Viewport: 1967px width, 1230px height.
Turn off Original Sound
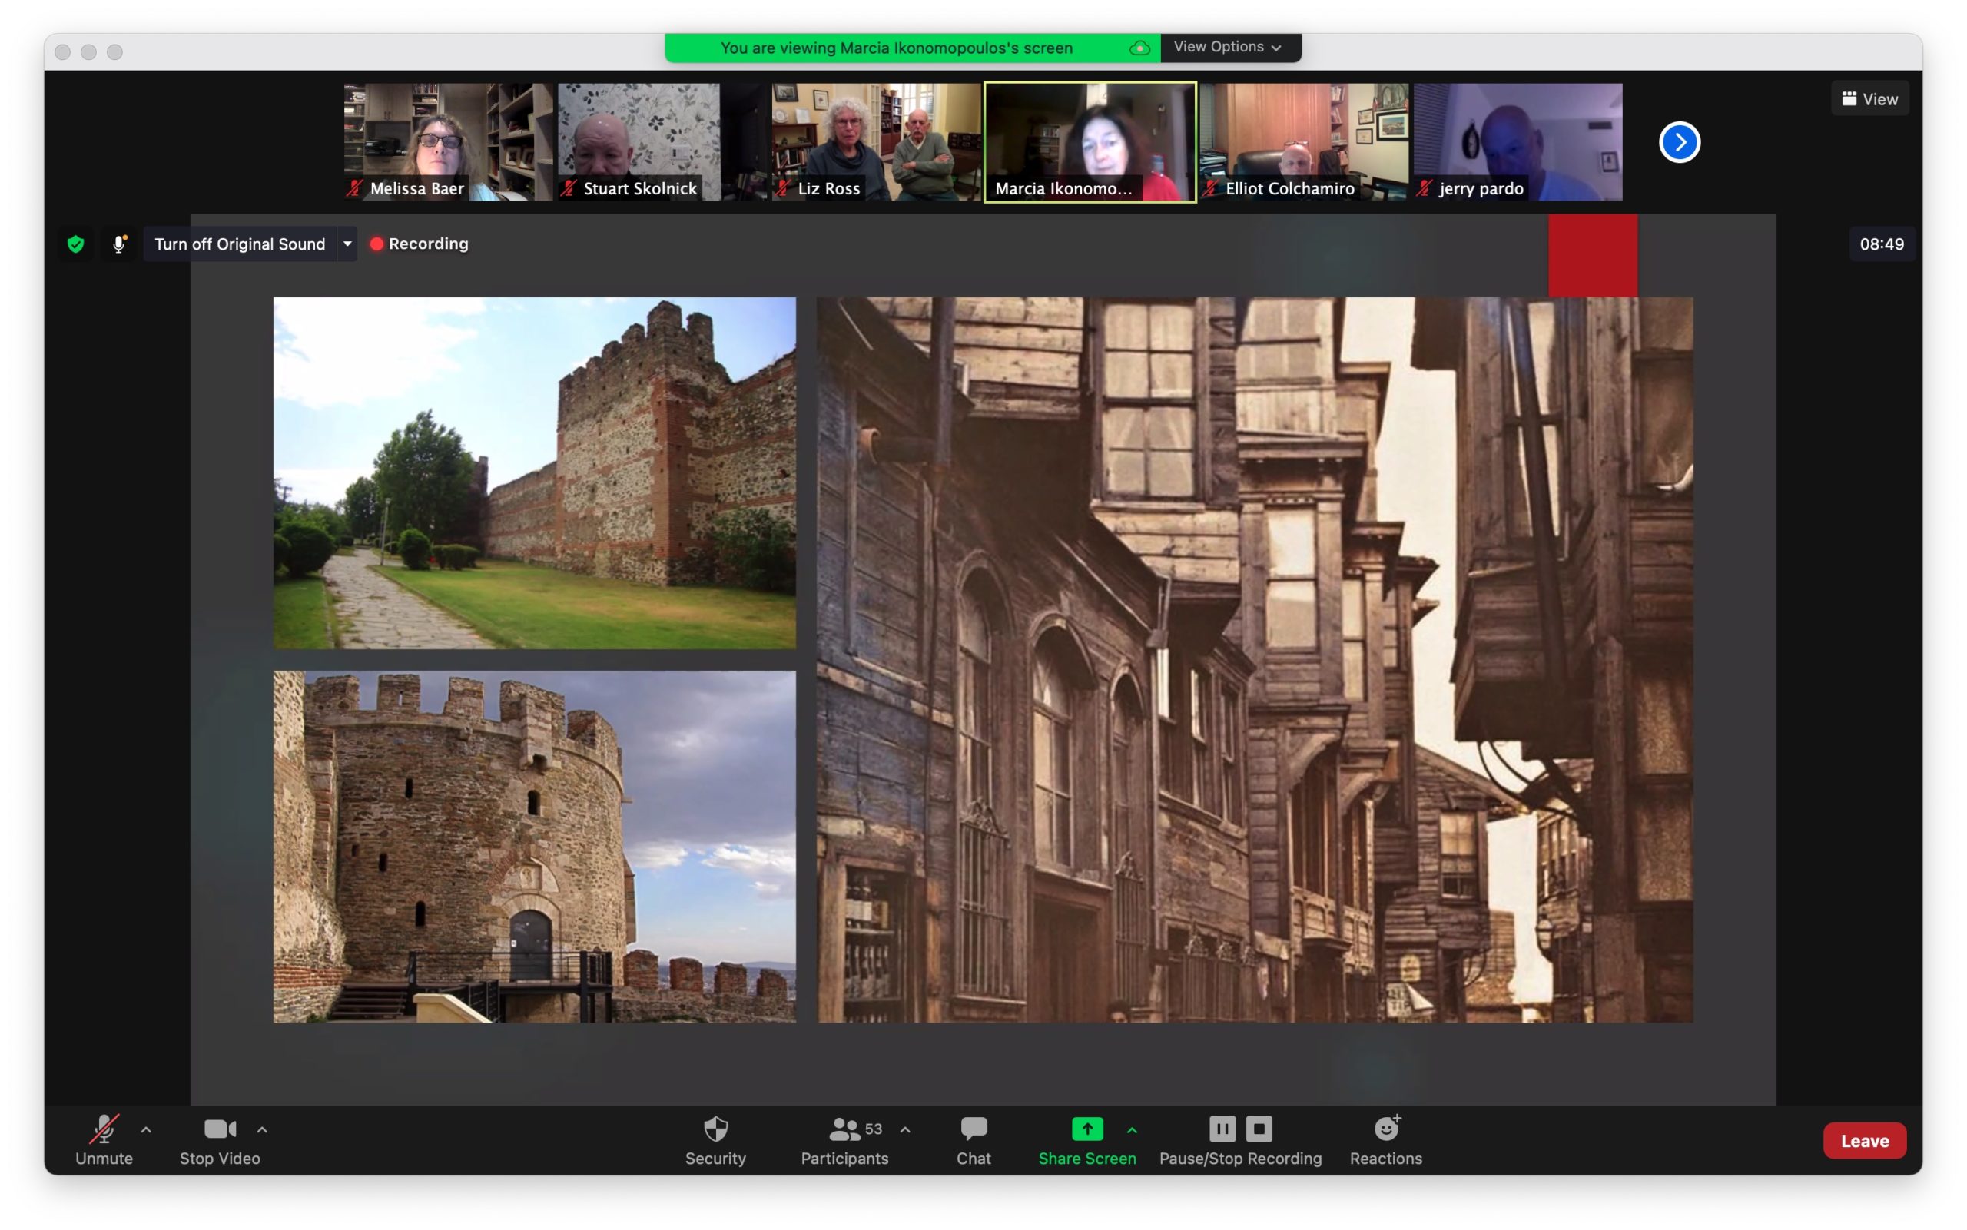coord(239,244)
